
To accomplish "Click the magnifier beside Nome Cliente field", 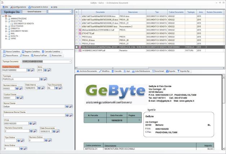I will [71, 106].
